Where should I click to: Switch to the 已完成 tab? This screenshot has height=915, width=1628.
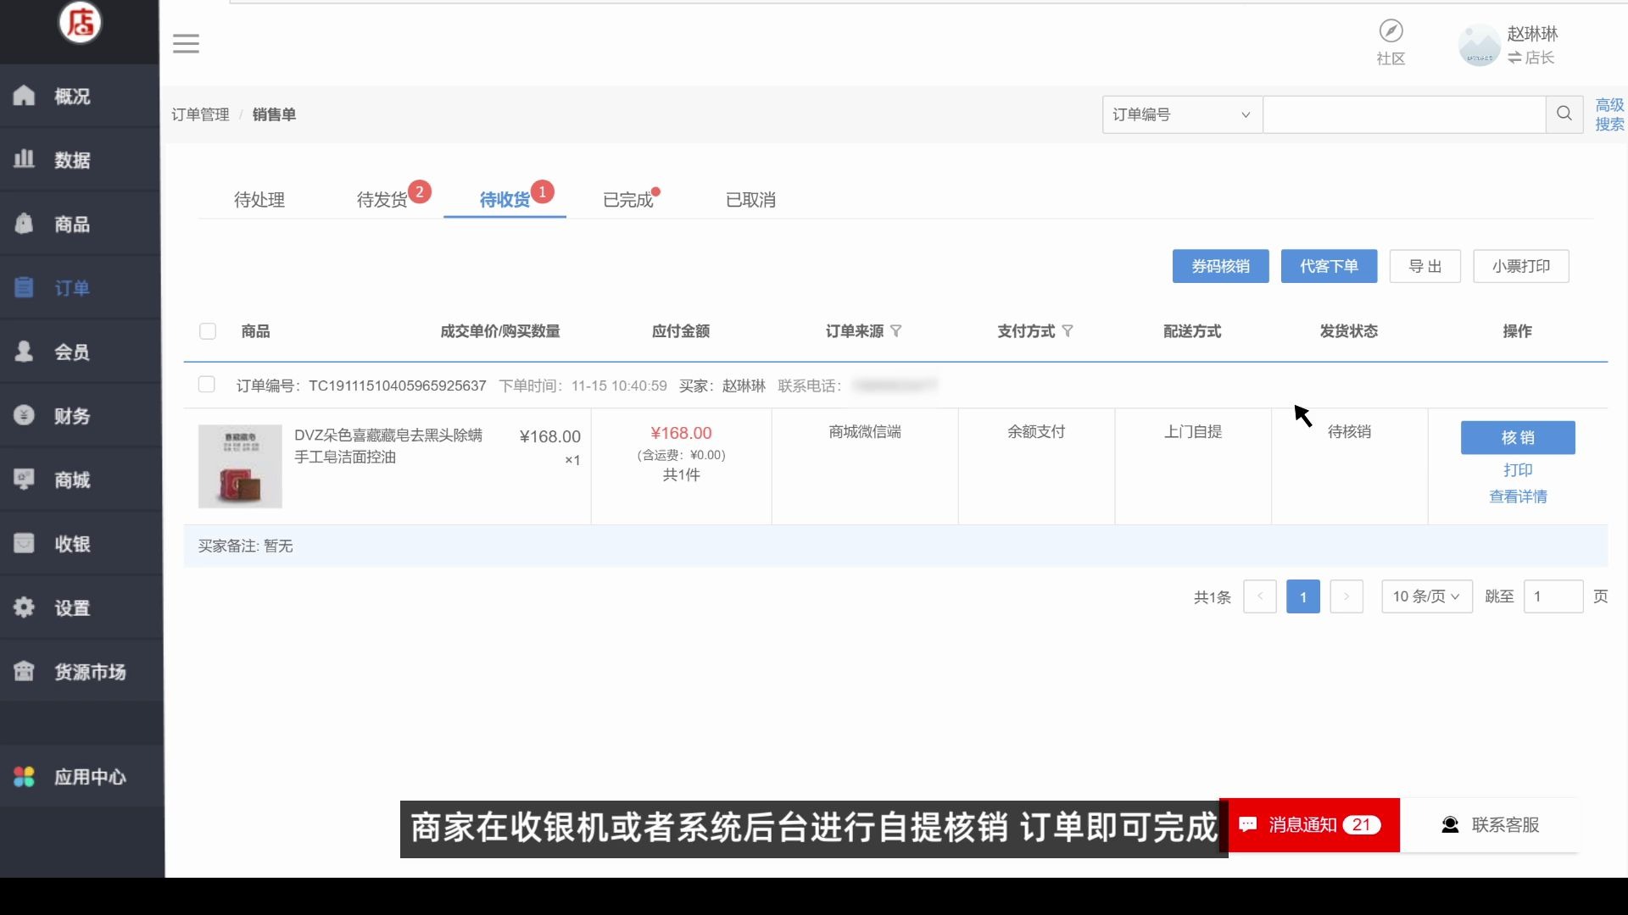pyautogui.click(x=628, y=200)
